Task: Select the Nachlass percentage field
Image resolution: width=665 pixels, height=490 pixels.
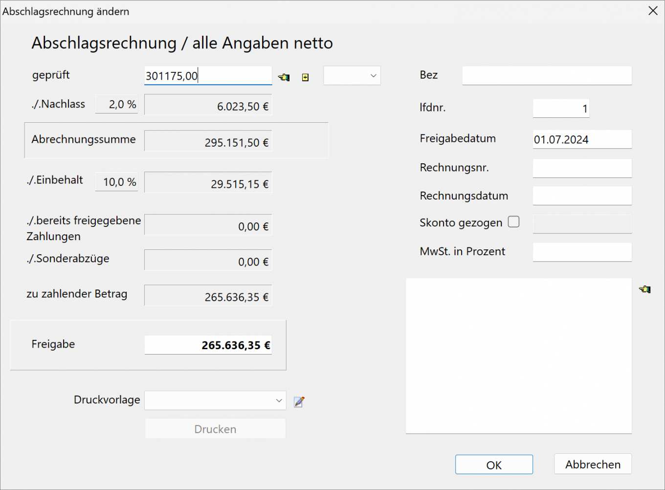Action: coord(117,104)
